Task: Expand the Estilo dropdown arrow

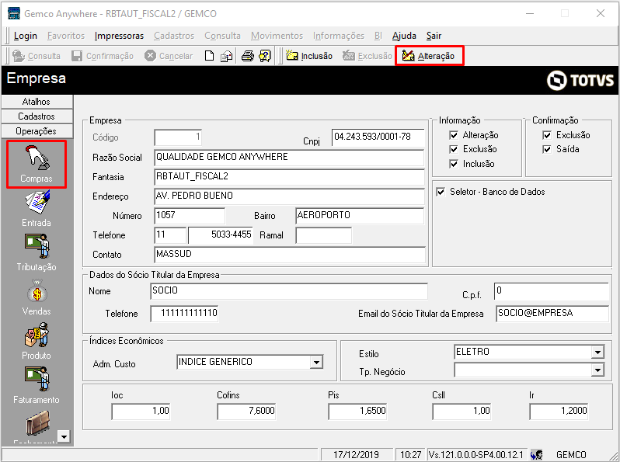Action: (597, 352)
